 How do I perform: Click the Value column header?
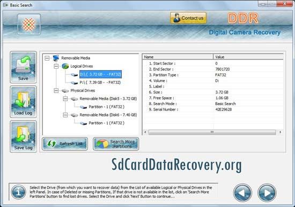pyautogui.click(x=248, y=57)
